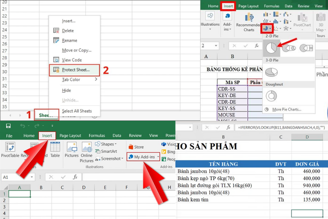This screenshot has height=219, width=328.
Task: Open the Insert Hierarchy Chart icon
Action: (277, 14)
